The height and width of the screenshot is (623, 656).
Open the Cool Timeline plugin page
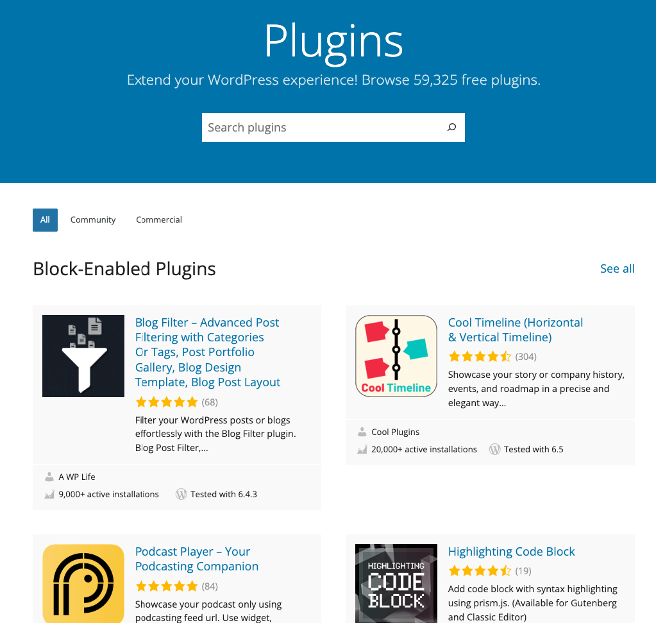(515, 329)
